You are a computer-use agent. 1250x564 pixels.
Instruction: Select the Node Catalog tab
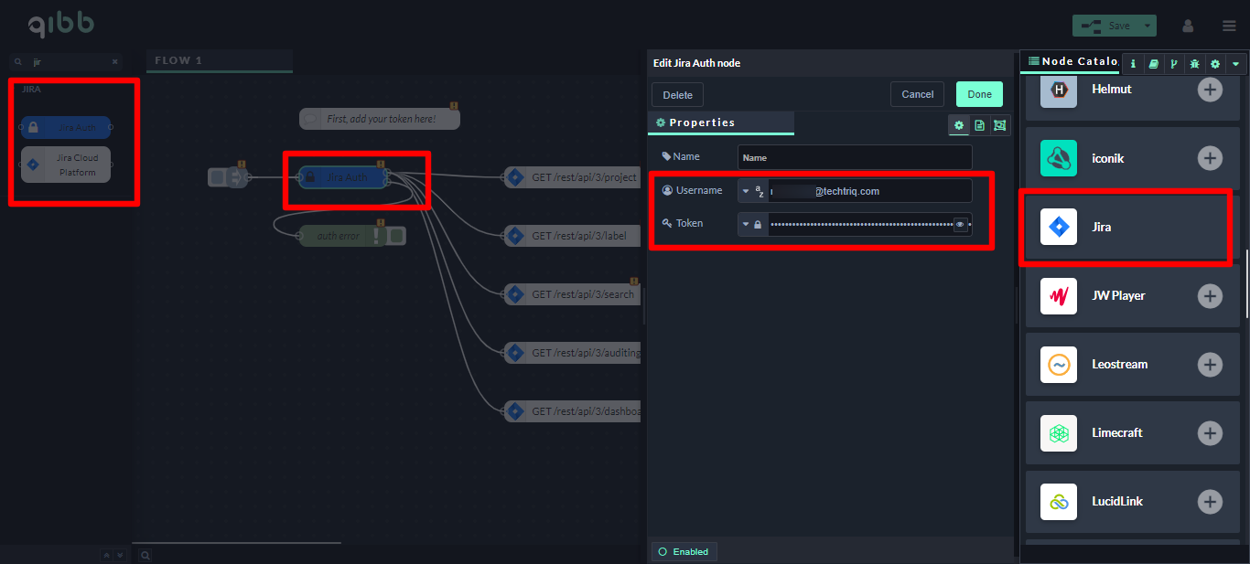(x=1071, y=61)
